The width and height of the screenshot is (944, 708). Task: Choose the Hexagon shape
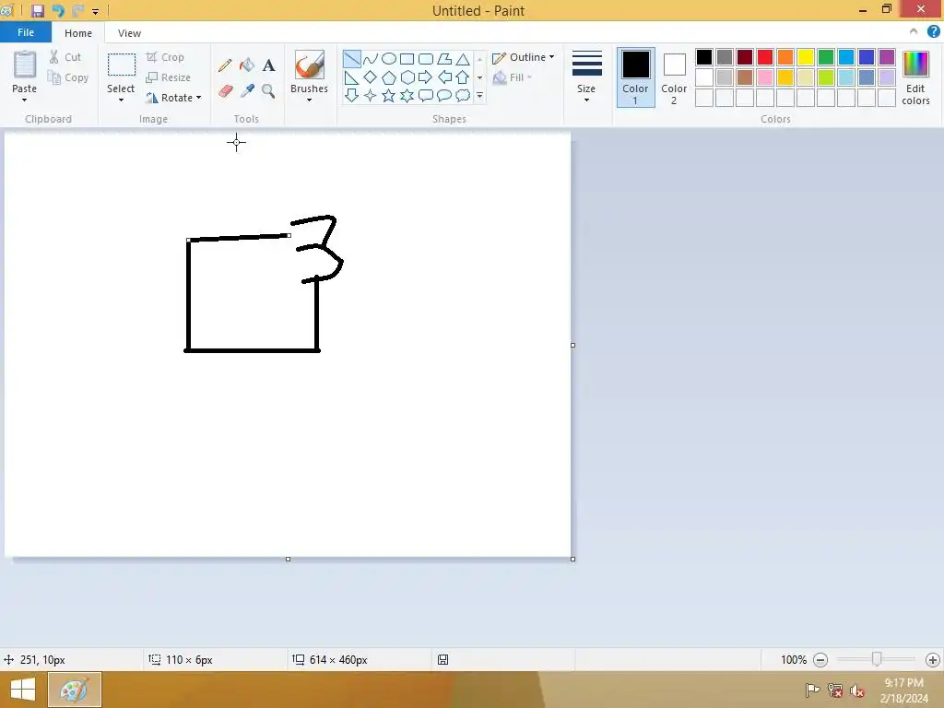(407, 77)
